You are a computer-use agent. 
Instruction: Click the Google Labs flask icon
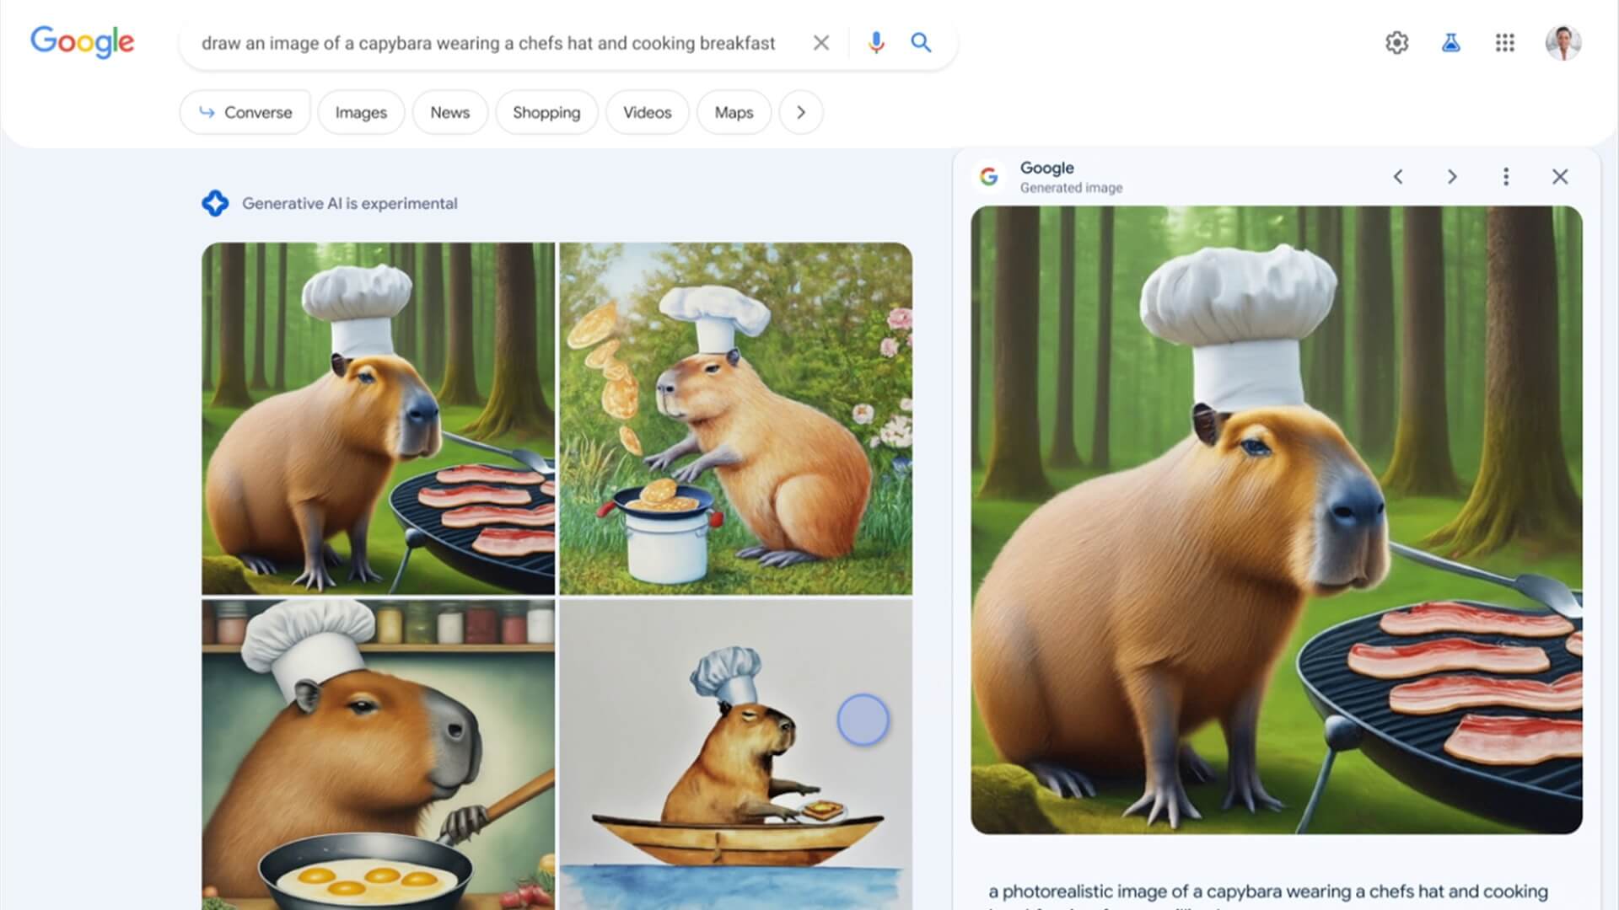tap(1451, 42)
